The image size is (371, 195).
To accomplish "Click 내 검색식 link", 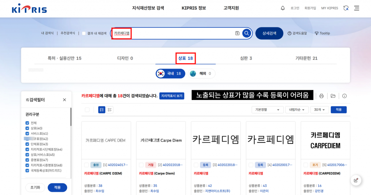I will (47, 33).
